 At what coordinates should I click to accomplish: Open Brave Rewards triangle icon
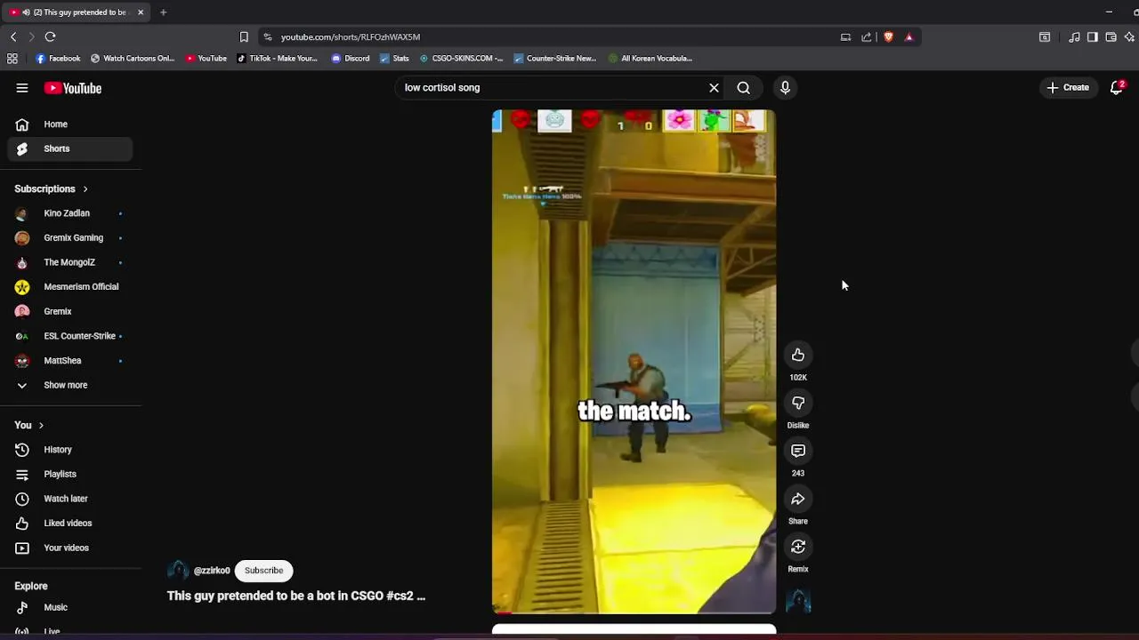click(909, 36)
